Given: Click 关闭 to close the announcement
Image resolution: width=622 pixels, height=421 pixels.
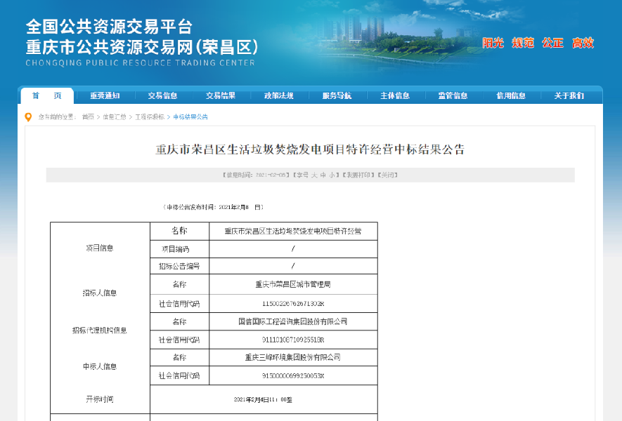Looking at the screenshot, I should 389,175.
